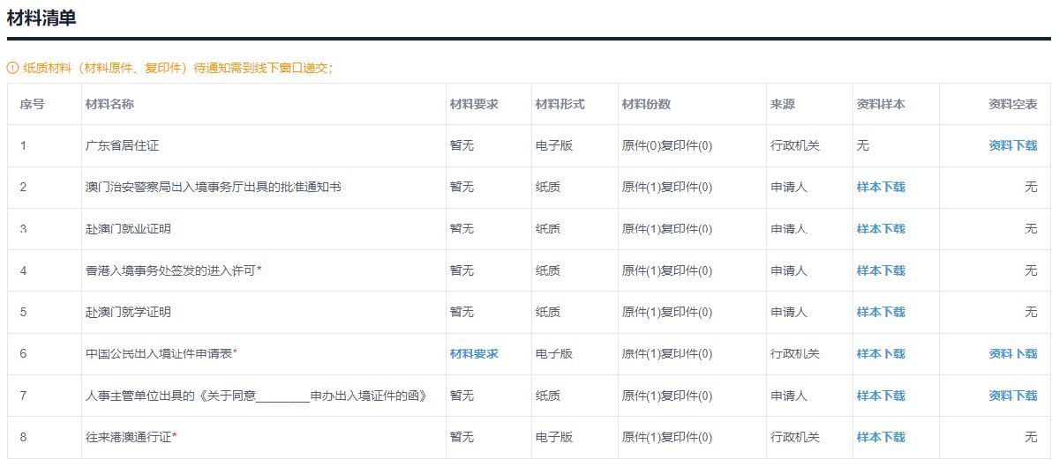Click the 序号 column header
This screenshot has height=466, width=1059.
pos(33,104)
